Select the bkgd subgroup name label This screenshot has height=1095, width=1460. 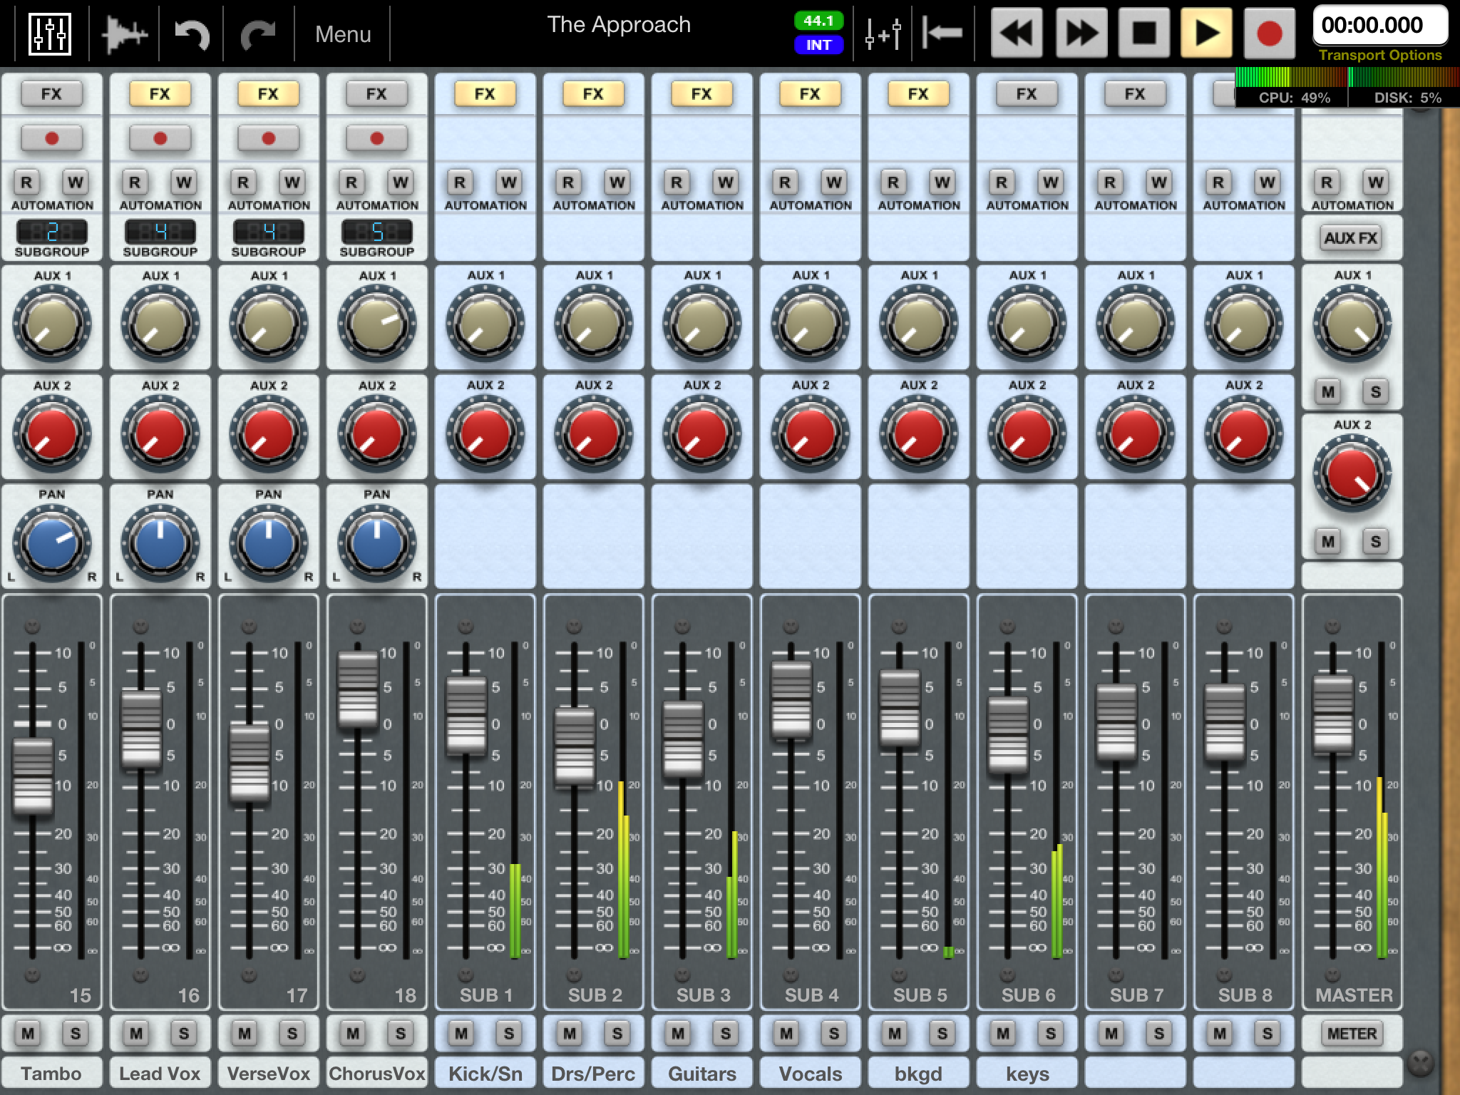(919, 1074)
